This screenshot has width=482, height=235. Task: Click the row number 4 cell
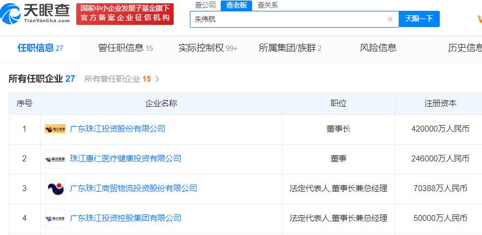pyautogui.click(x=24, y=218)
